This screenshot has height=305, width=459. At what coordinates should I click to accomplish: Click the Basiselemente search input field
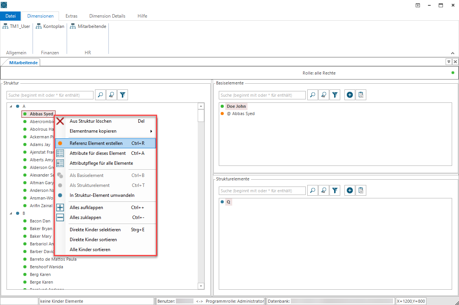262,95
